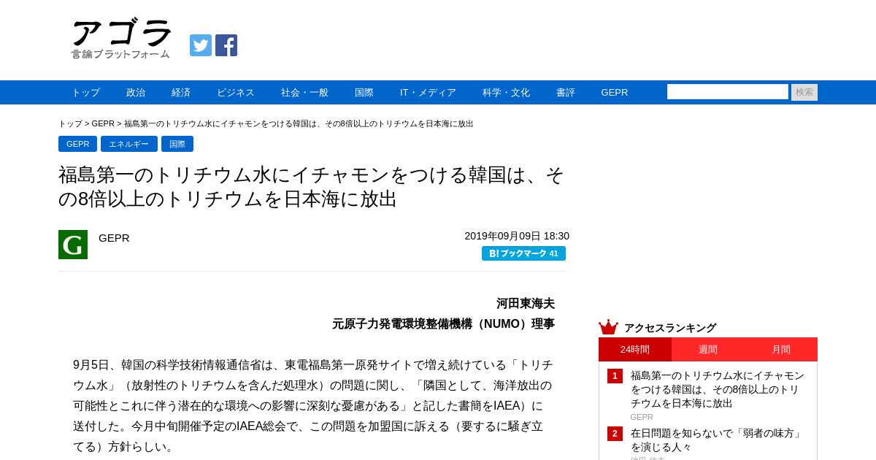Screen dimensions: 876x460
Task: Click the green GEPR author avatar
Action: [x=73, y=245]
